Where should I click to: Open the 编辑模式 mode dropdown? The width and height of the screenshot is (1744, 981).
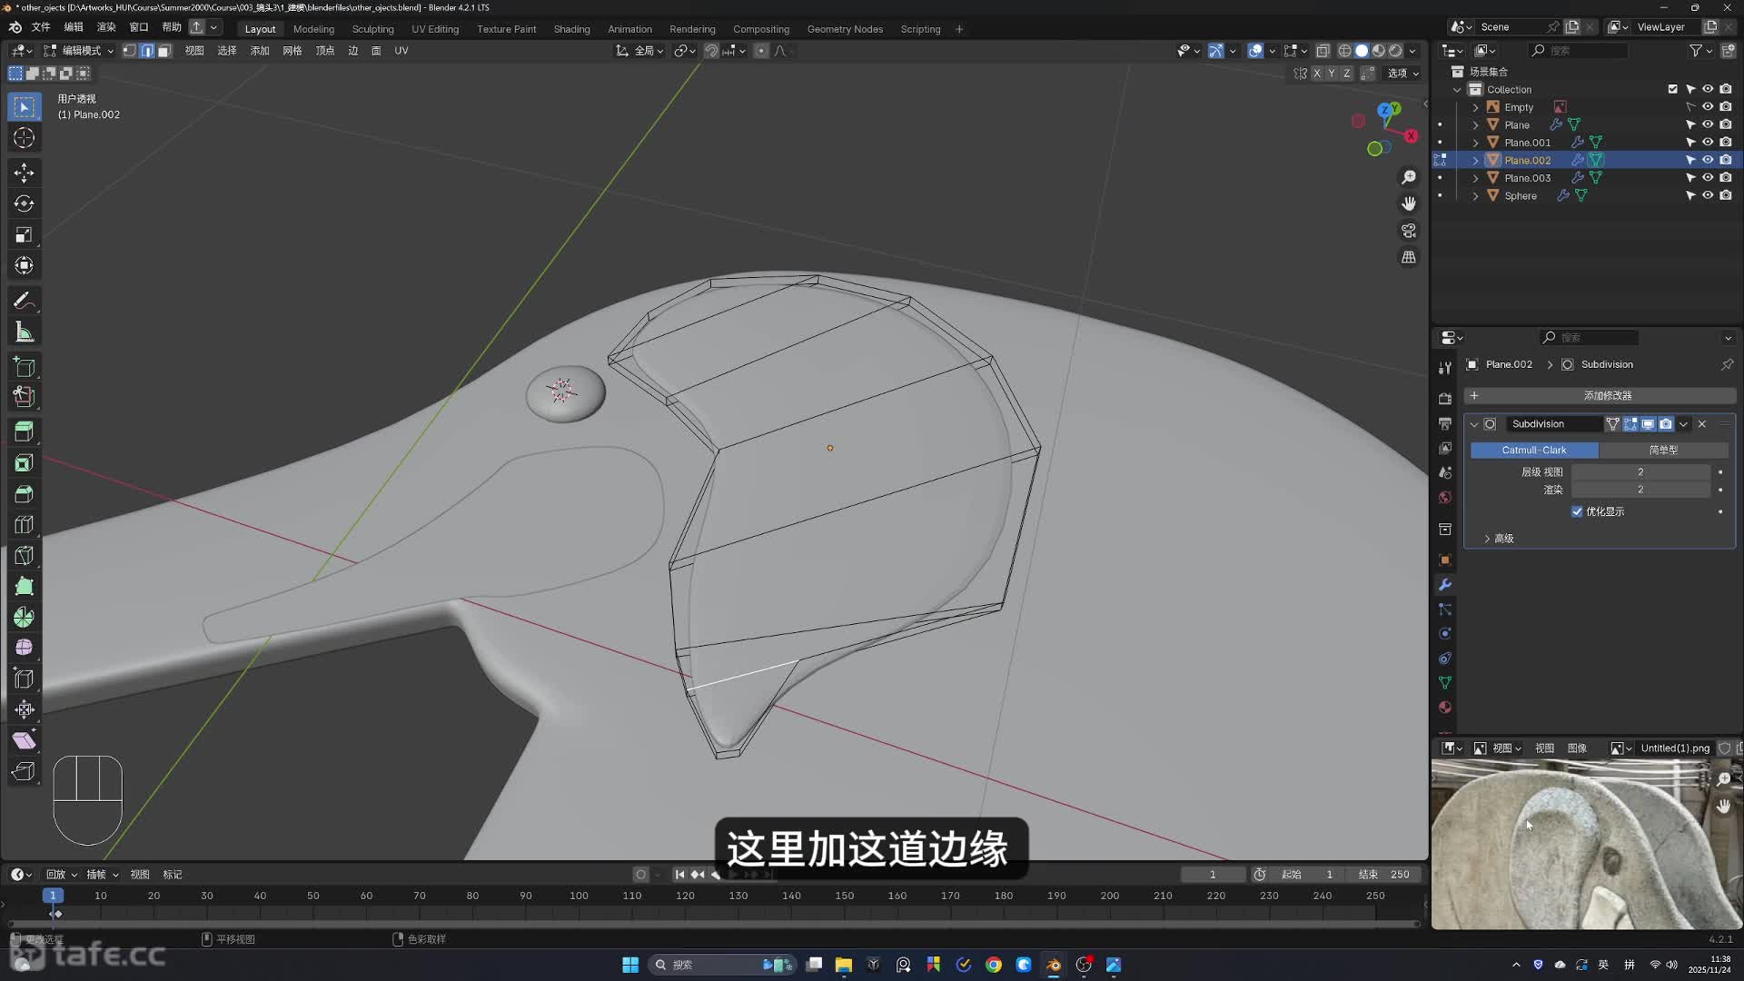tap(80, 51)
